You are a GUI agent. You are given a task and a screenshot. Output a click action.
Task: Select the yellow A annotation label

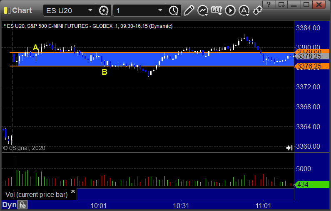point(35,47)
